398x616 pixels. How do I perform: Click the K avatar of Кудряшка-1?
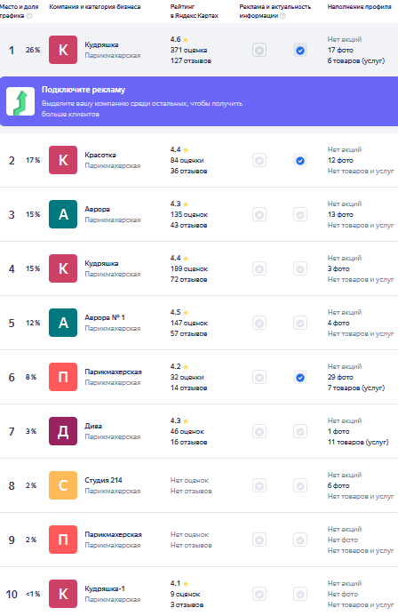tap(63, 594)
